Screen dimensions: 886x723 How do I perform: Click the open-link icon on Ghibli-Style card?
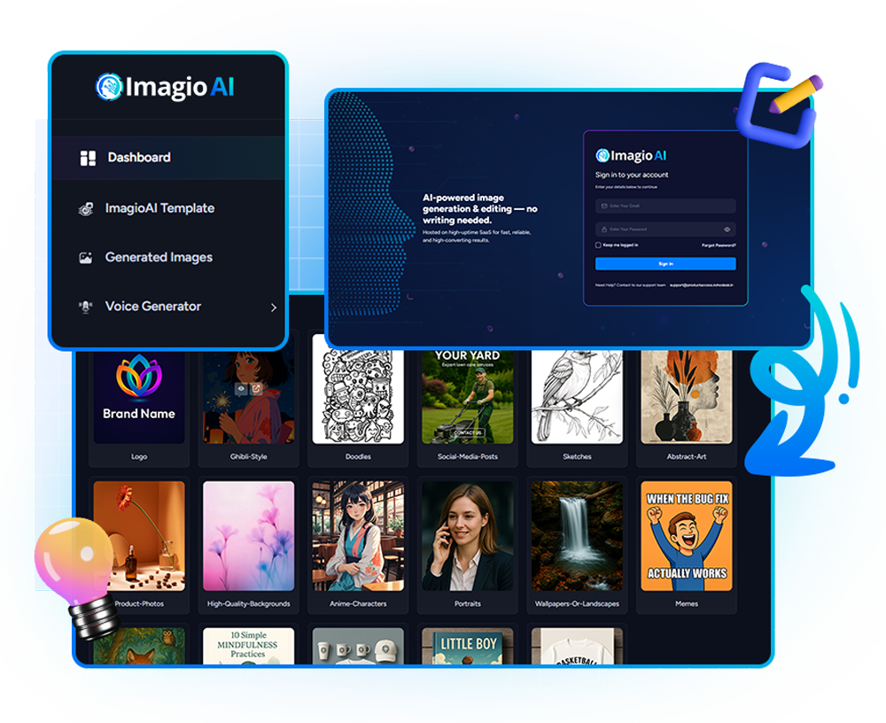(x=256, y=388)
